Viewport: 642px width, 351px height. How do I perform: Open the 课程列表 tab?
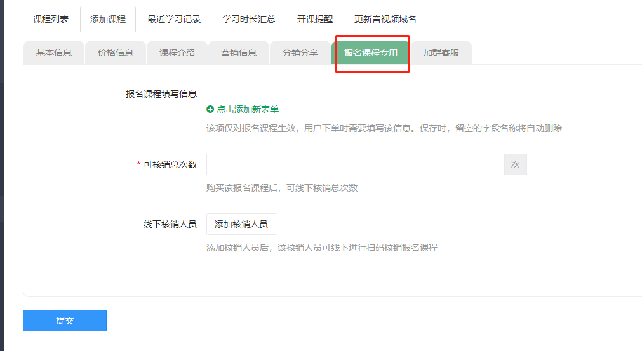(51, 19)
